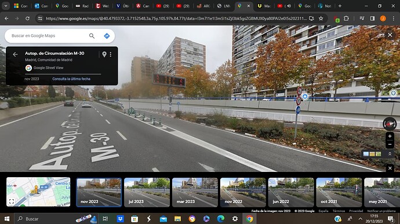Click the 'Notificar un problema' link
The height and width of the screenshot is (224, 400).
(381, 211)
